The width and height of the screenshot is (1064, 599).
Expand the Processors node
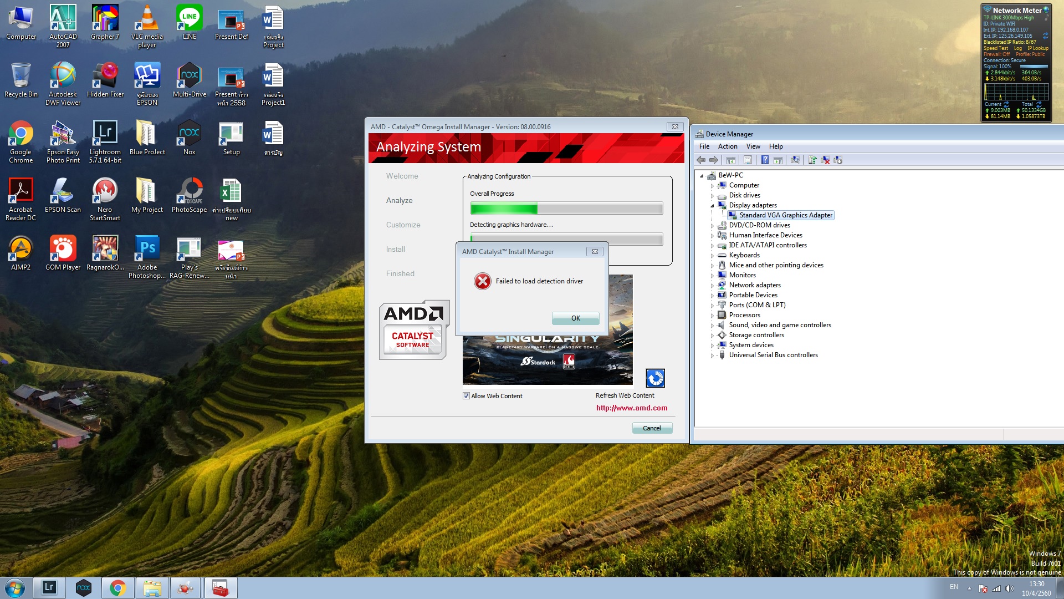click(x=712, y=315)
